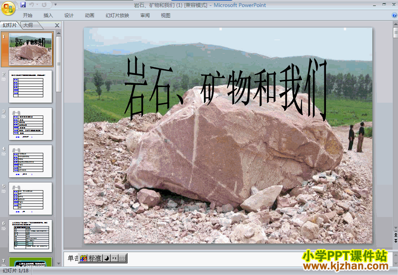This screenshot has height=275, width=398.
Task: Go to next slide double-arrow button
Action: coord(395,240)
